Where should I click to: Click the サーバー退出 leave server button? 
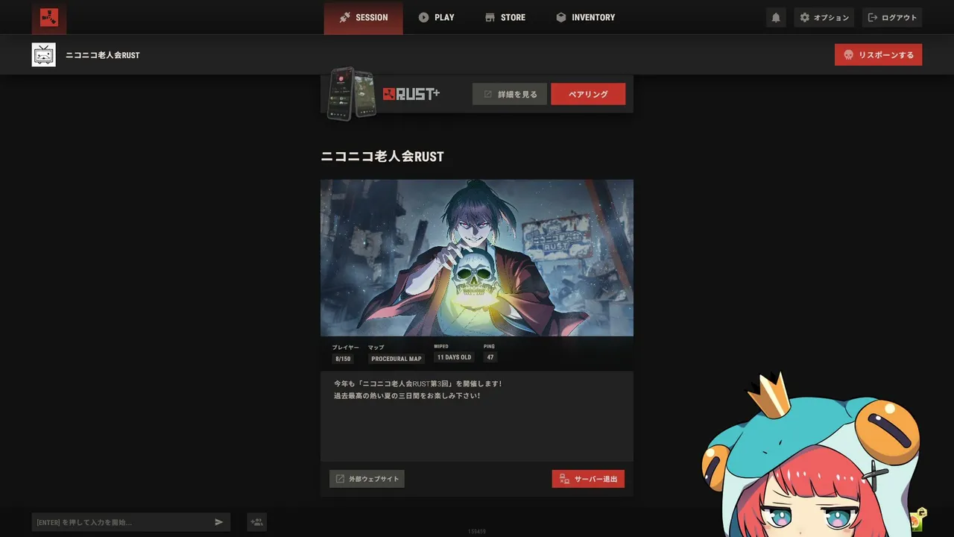tap(588, 479)
